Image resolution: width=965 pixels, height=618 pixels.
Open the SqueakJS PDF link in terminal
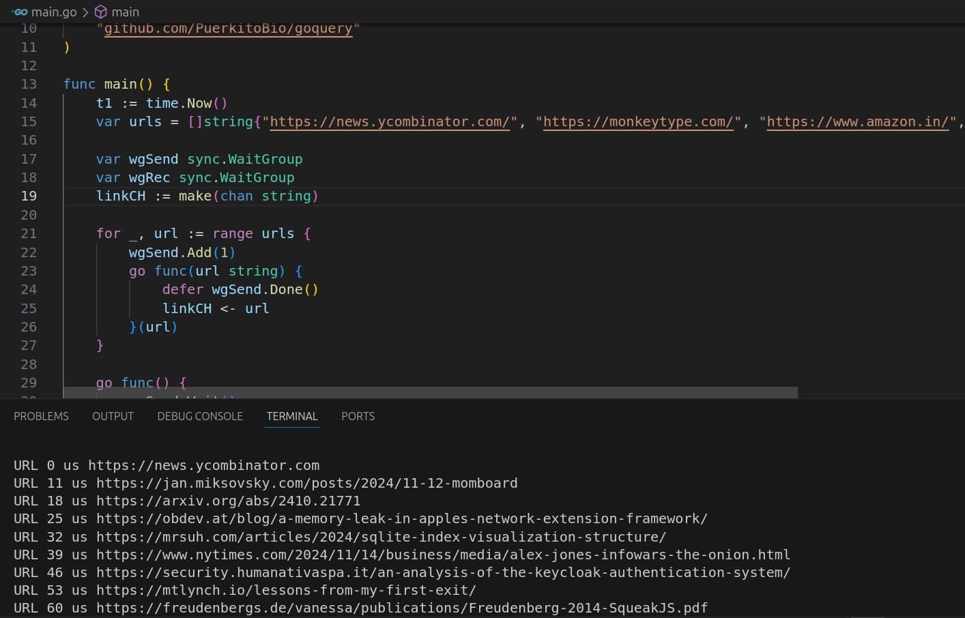click(409, 608)
